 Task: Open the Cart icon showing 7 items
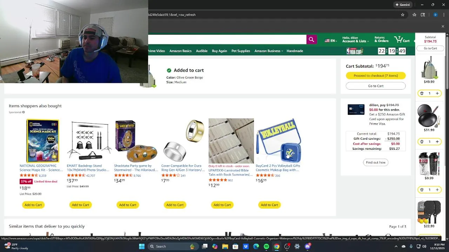pyautogui.click(x=402, y=39)
